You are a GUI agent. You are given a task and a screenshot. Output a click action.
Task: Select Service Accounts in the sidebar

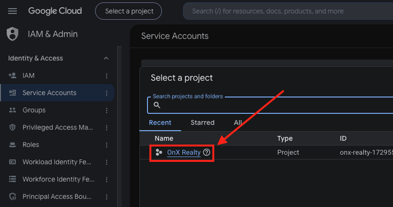coord(57,93)
